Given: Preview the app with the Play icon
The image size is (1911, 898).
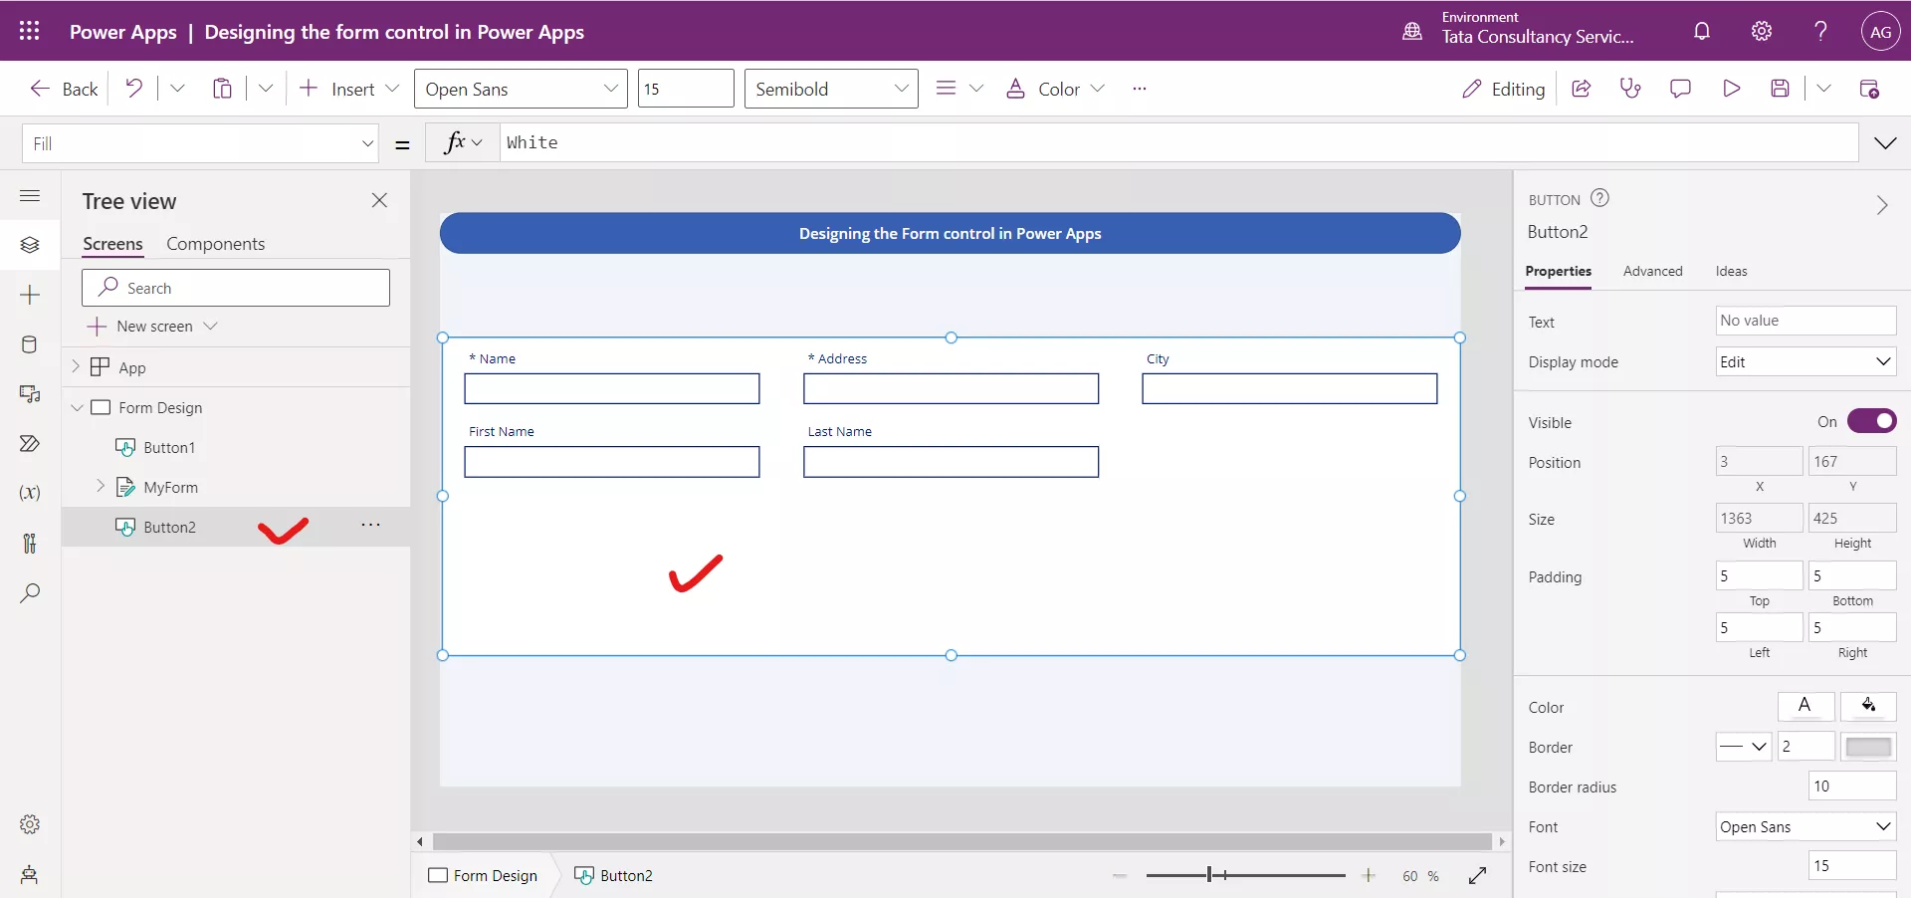Looking at the screenshot, I should (x=1732, y=89).
